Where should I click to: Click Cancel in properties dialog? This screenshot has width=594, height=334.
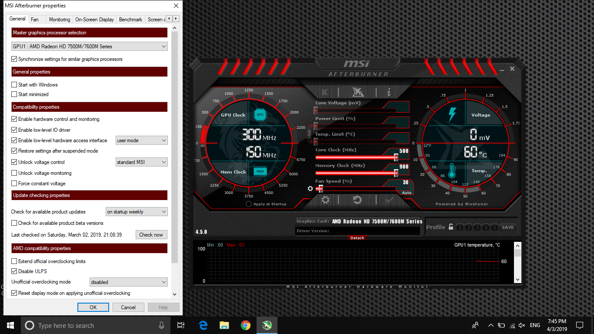(x=128, y=307)
